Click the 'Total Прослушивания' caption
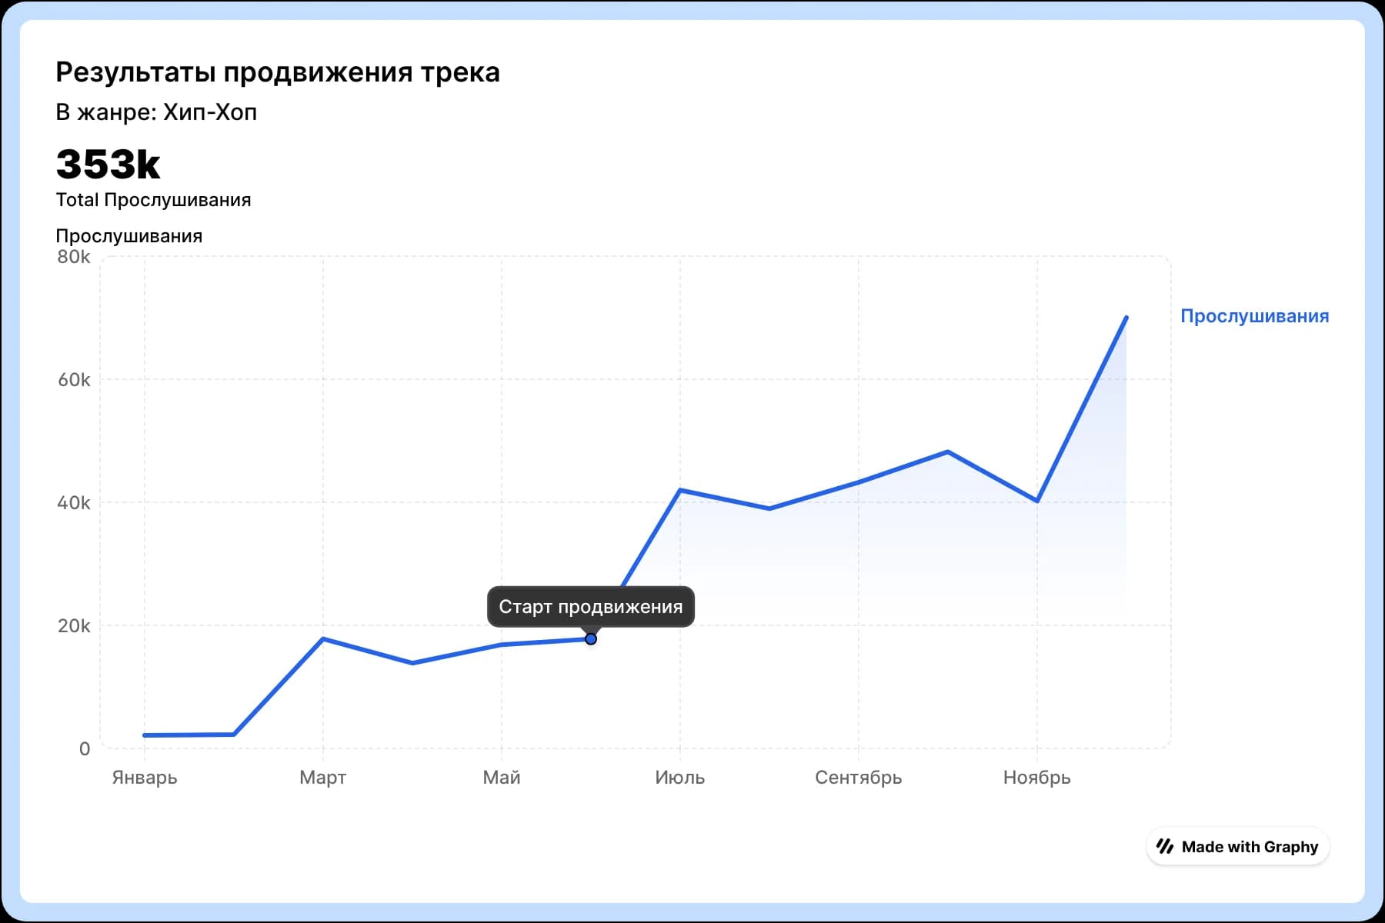This screenshot has height=923, width=1385. 153,200
